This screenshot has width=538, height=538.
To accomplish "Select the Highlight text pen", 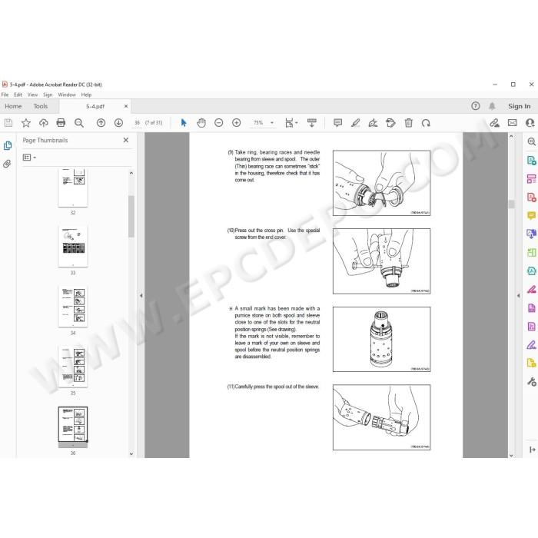I will [355, 123].
